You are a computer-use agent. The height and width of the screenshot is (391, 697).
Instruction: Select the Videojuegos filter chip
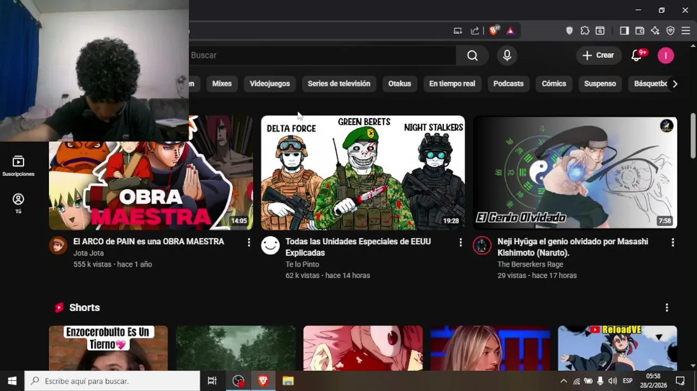coord(270,84)
